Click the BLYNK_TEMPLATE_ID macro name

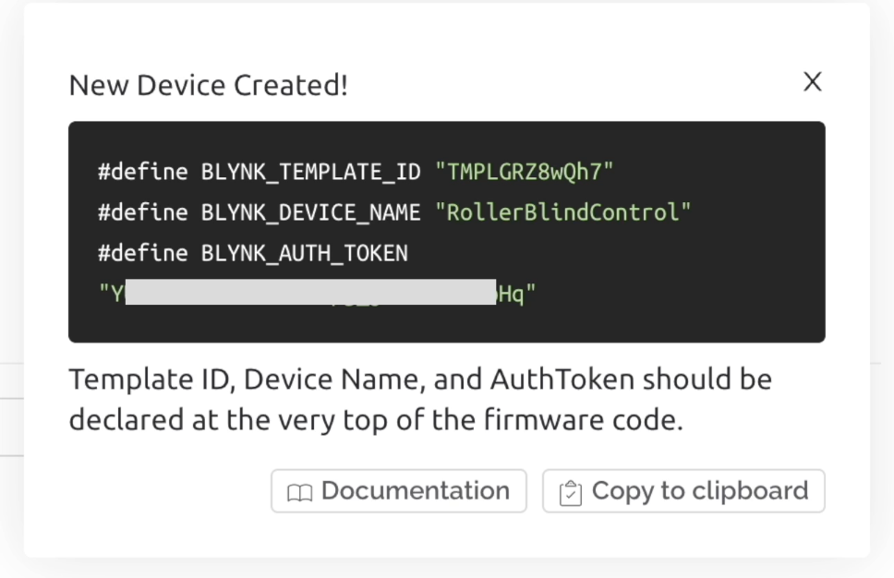tap(310, 172)
